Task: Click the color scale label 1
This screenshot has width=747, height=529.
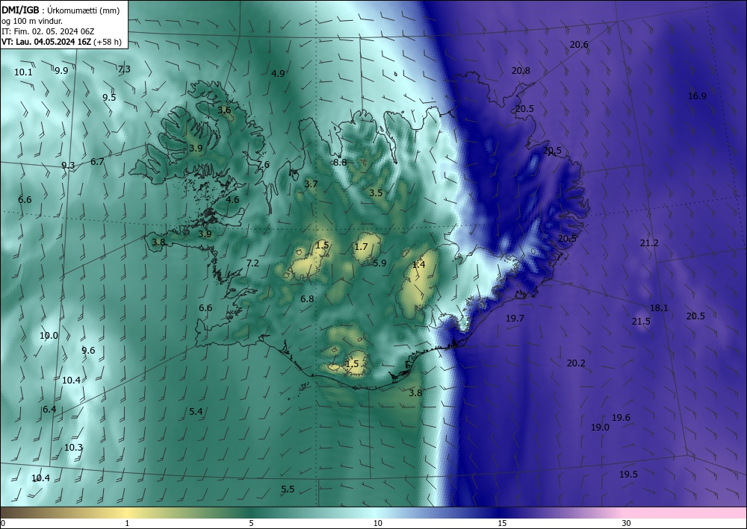Action: (127, 524)
